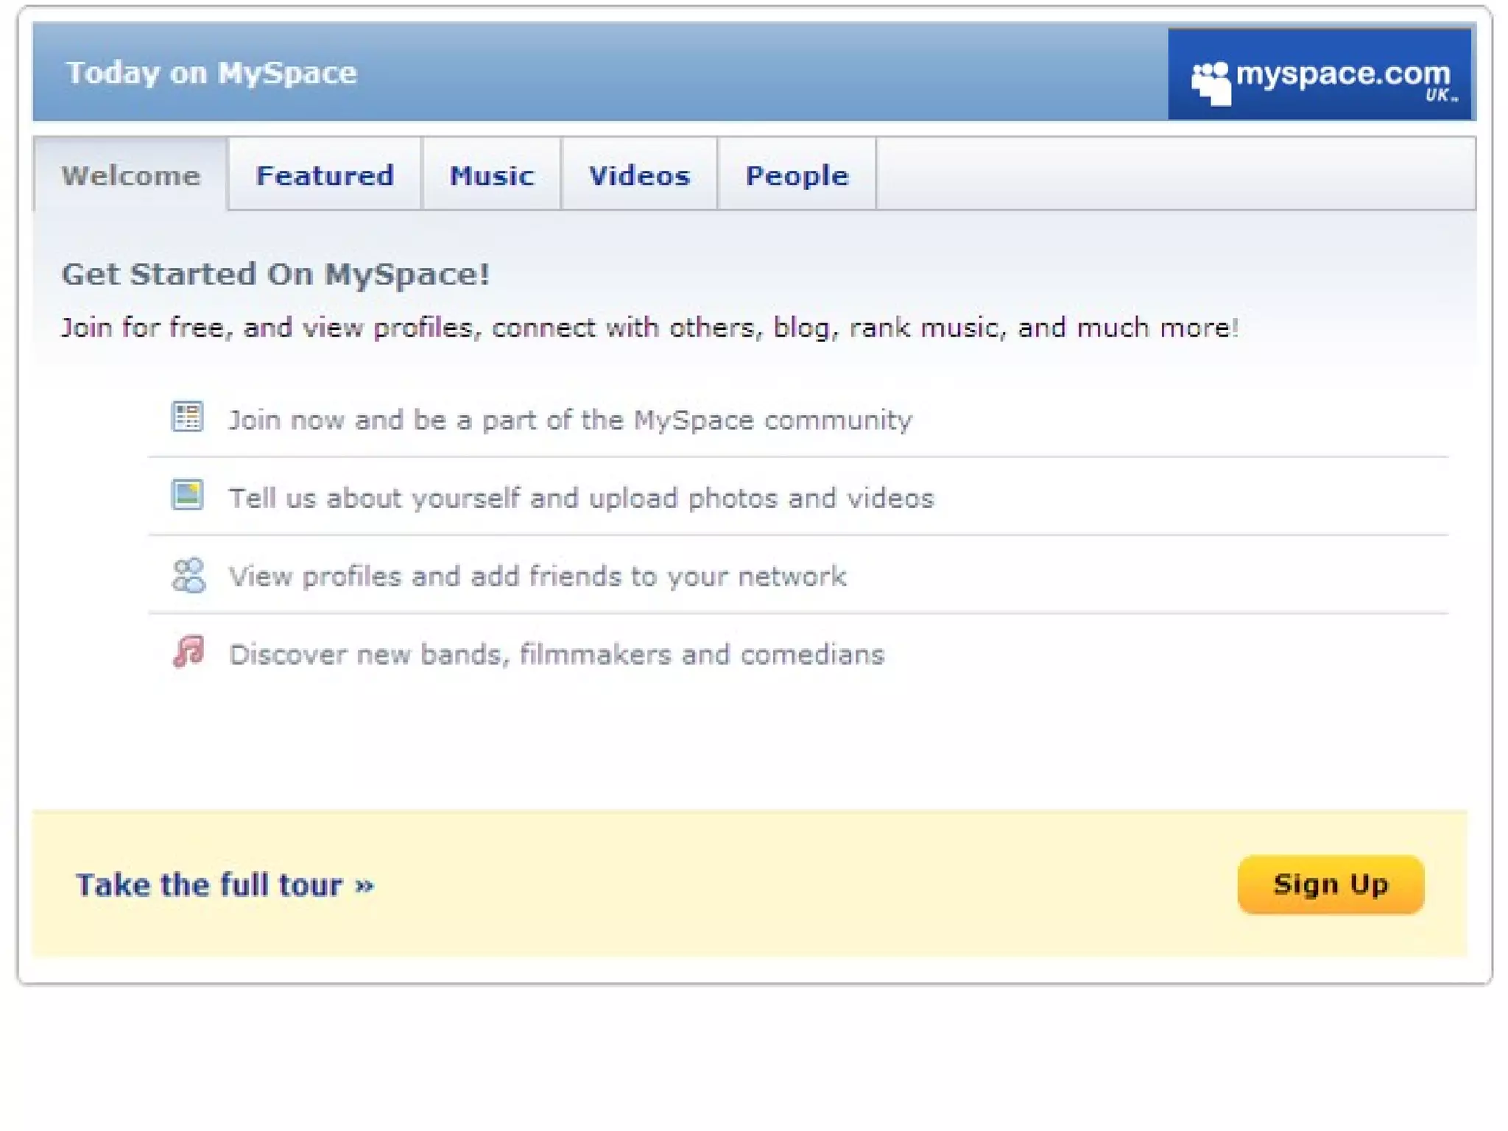Click Discover new bands text

(x=557, y=655)
